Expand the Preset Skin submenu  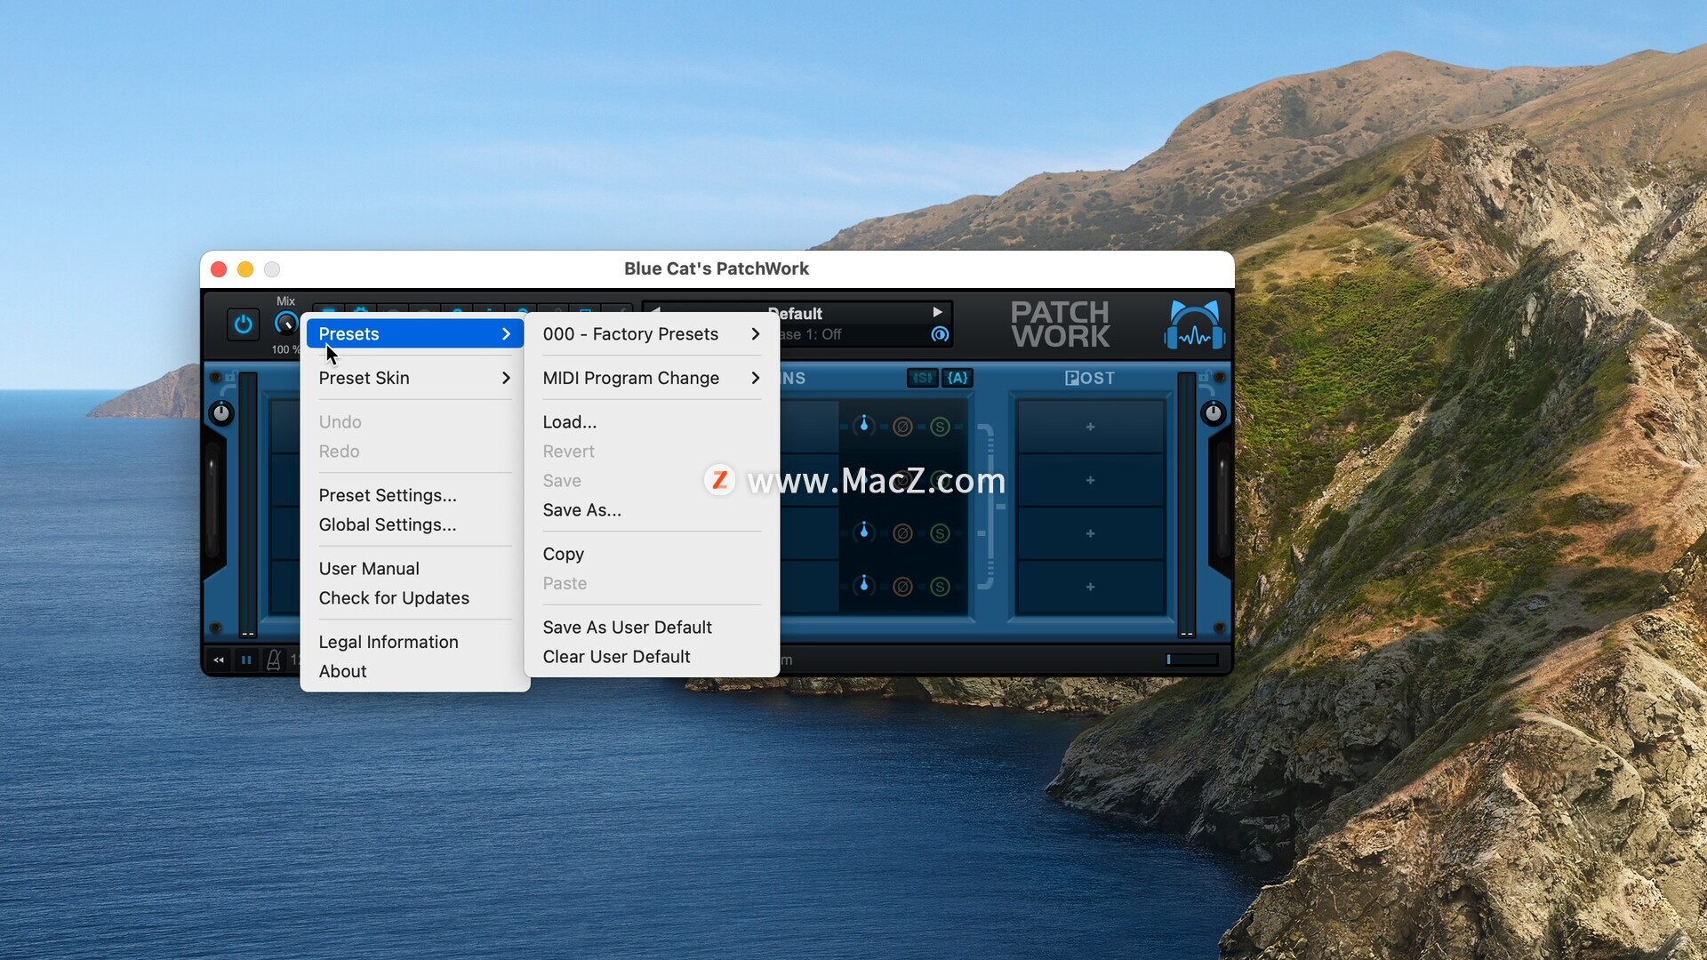(414, 378)
